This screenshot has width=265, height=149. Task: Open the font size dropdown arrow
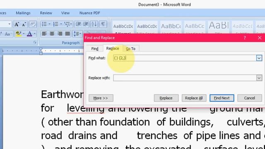point(10,24)
